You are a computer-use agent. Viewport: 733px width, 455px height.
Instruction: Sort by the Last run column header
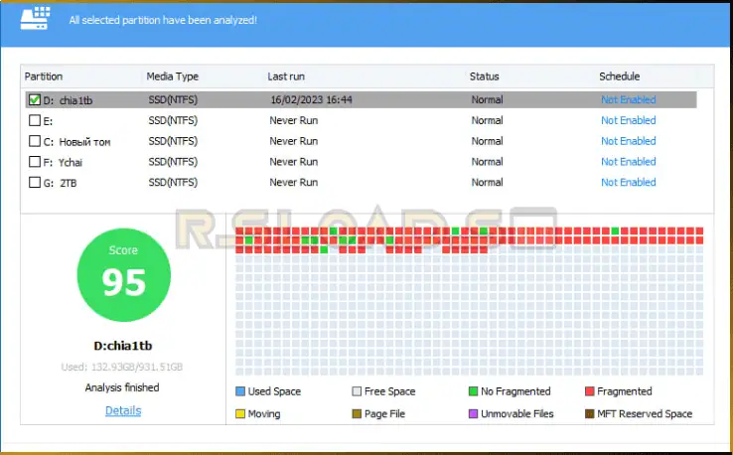click(286, 76)
